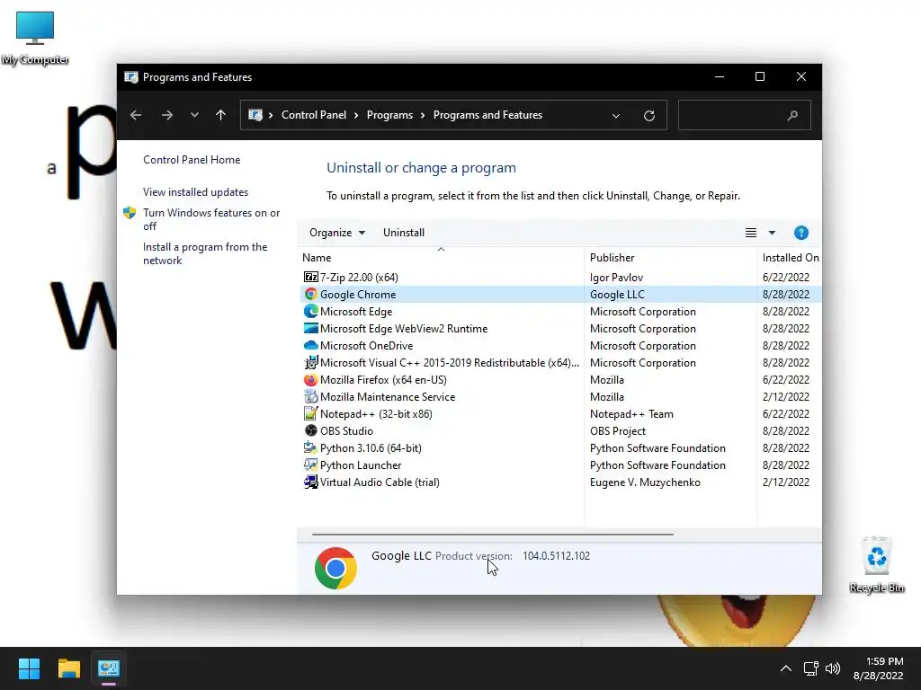Click the Python 3.10.6 icon

tap(310, 447)
